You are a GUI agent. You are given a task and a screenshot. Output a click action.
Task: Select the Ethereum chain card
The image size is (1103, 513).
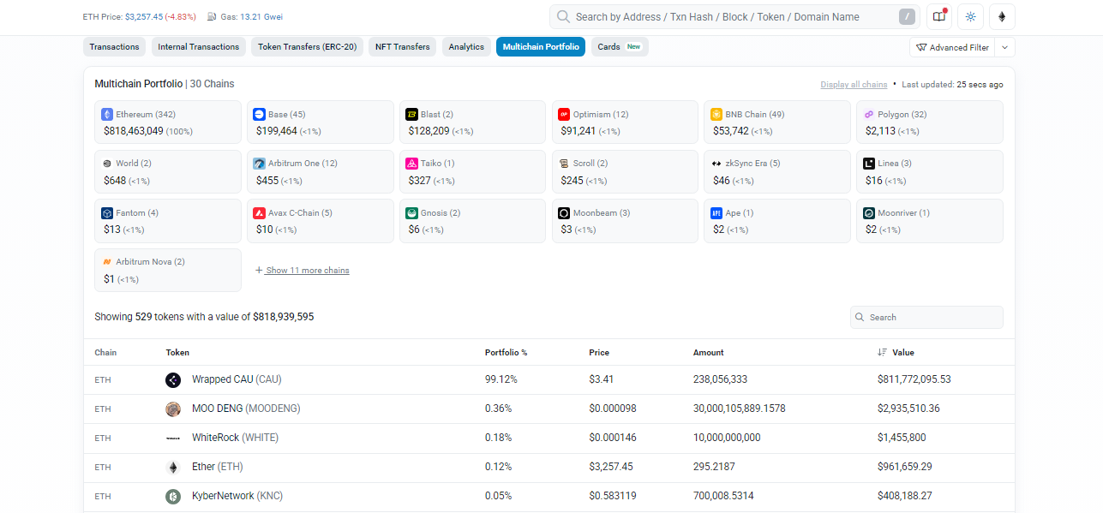(168, 122)
